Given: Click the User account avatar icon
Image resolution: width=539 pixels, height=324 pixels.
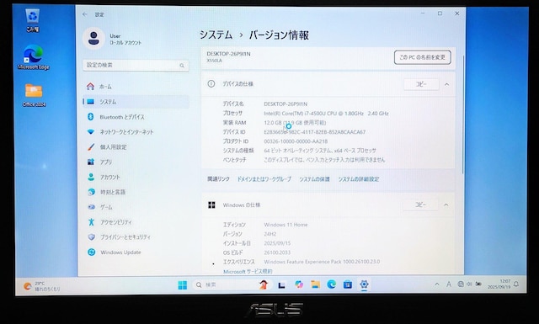Looking at the screenshot, I should click(93, 39).
